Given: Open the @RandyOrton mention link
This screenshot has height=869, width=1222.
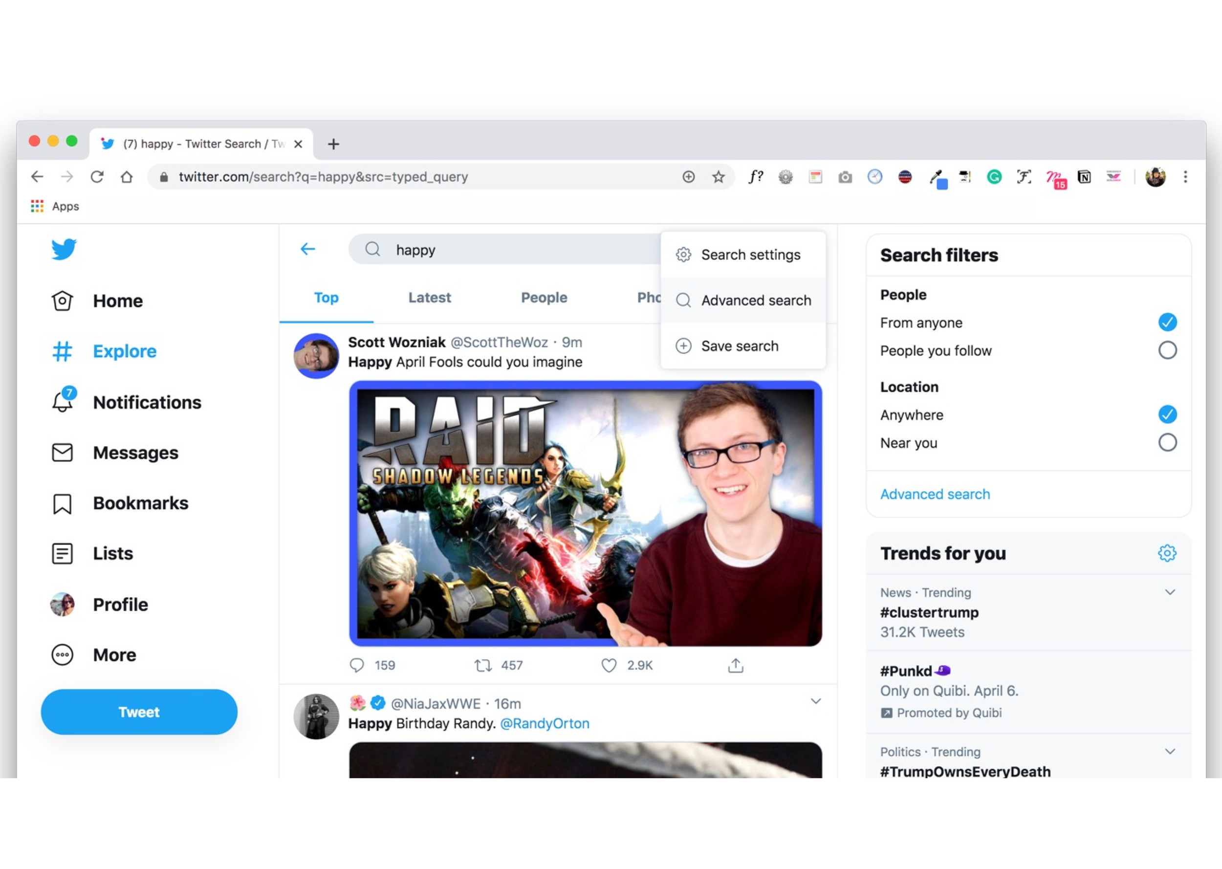Looking at the screenshot, I should (x=544, y=723).
